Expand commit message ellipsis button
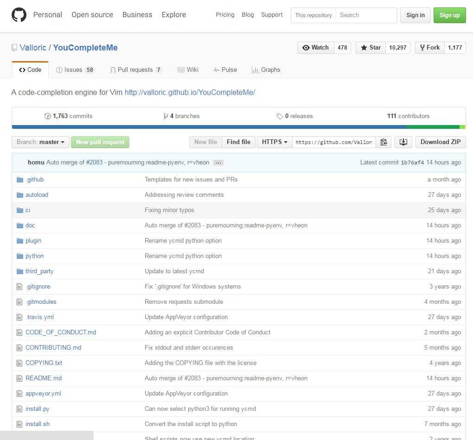 point(218,163)
